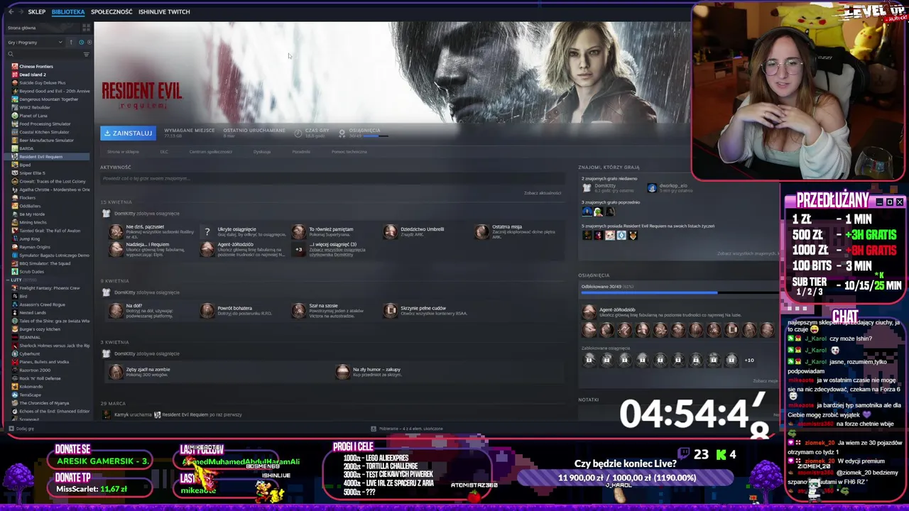
Task: Click Dodaj grę add game button
Action: point(21,429)
